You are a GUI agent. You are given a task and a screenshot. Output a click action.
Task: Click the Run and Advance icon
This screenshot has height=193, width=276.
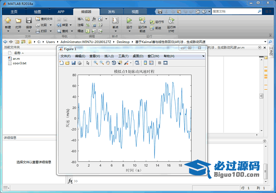click(142, 20)
